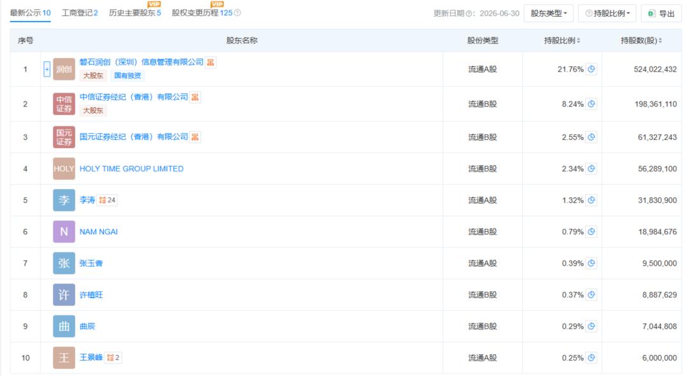Open shareholder 曲辰 link
The height and width of the screenshot is (376, 689).
[87, 326]
